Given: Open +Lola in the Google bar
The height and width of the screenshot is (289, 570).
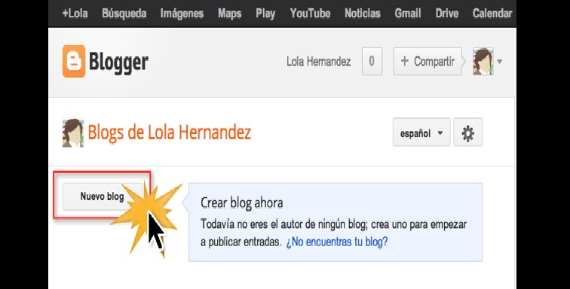Looking at the screenshot, I should tap(75, 14).
